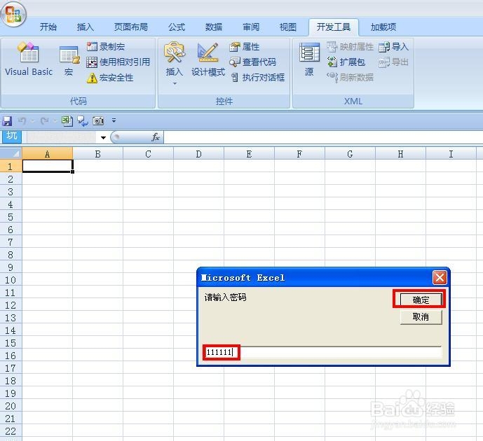This screenshot has height=441, width=483.
Task: Open the Visual Basic editor
Action: pyautogui.click(x=29, y=59)
